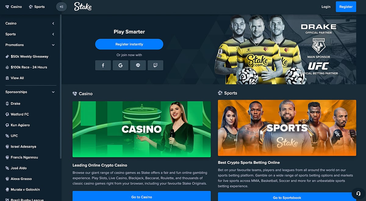Collapse the Sponsorships section chevron
366x201 pixels.
[x=53, y=92]
